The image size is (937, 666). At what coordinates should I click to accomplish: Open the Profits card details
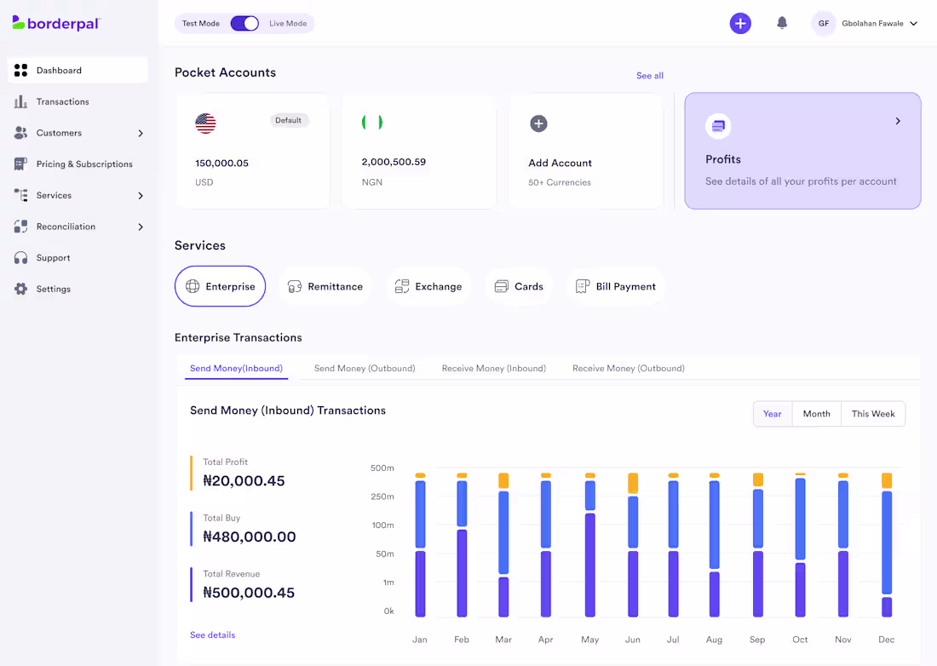[x=802, y=151]
